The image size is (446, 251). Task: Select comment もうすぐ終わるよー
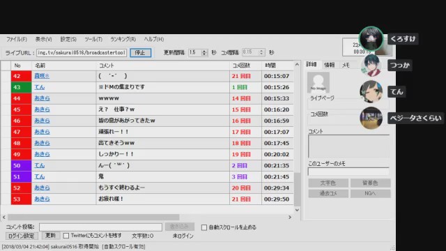click(121, 188)
